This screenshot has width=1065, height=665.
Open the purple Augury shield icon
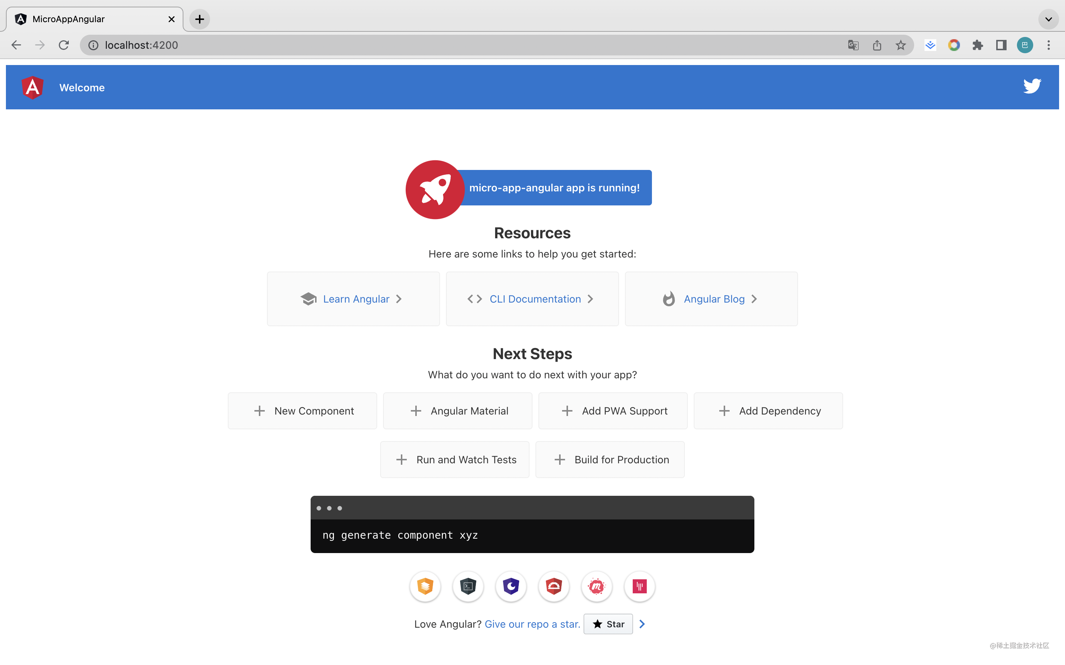[x=510, y=586]
